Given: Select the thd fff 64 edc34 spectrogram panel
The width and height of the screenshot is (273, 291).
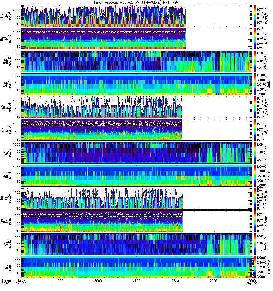Looking at the screenshot, I should 137,107.
